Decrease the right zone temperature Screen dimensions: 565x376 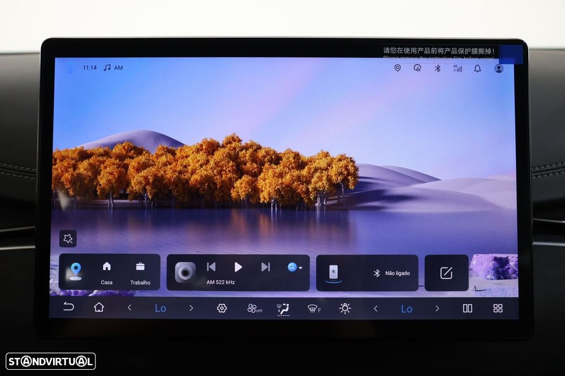[376, 309]
